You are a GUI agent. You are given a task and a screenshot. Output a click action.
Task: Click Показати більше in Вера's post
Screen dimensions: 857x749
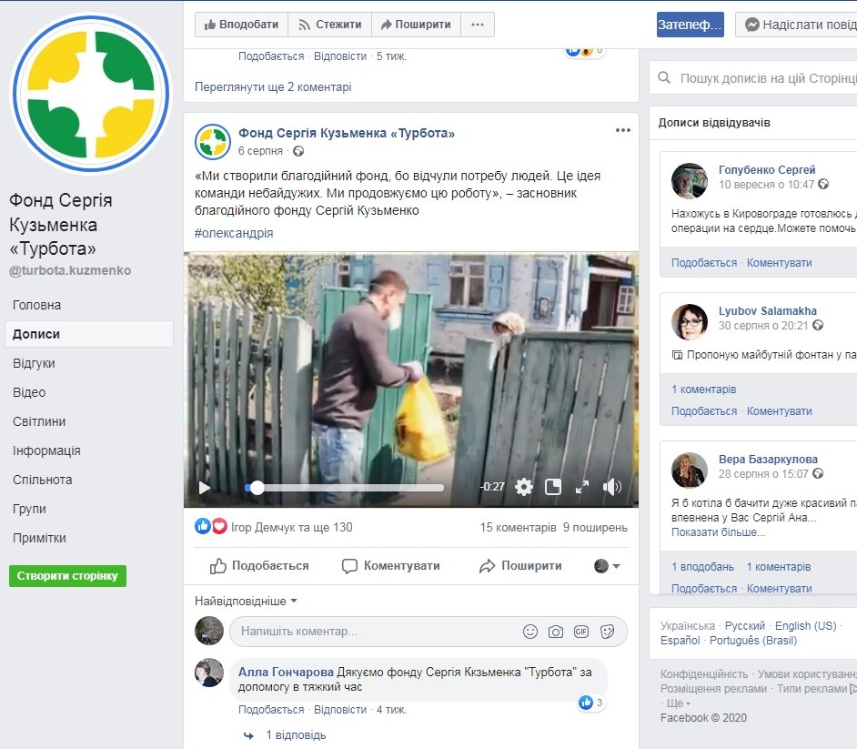tap(718, 532)
